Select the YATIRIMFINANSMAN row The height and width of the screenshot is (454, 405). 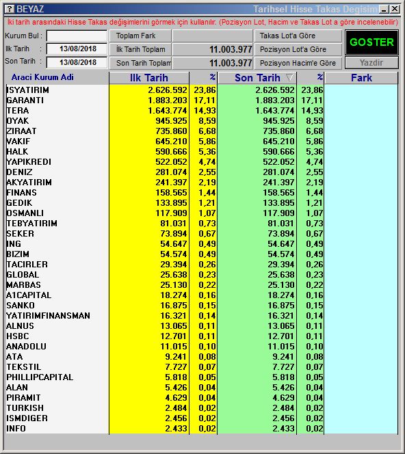(202, 316)
